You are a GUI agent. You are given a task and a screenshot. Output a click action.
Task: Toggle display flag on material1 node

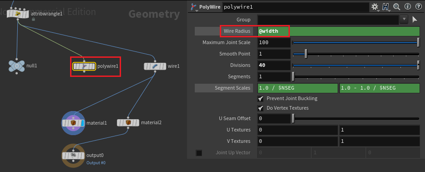(x=83, y=123)
